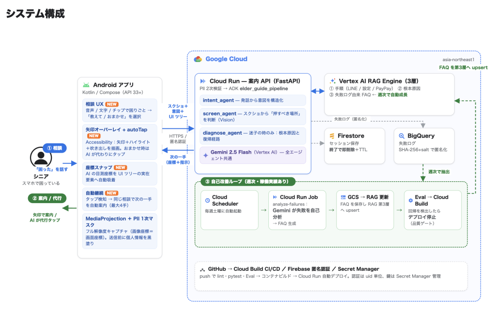This screenshot has height=314, width=496.
Task: Click the Firestore card title
Action: (351, 136)
